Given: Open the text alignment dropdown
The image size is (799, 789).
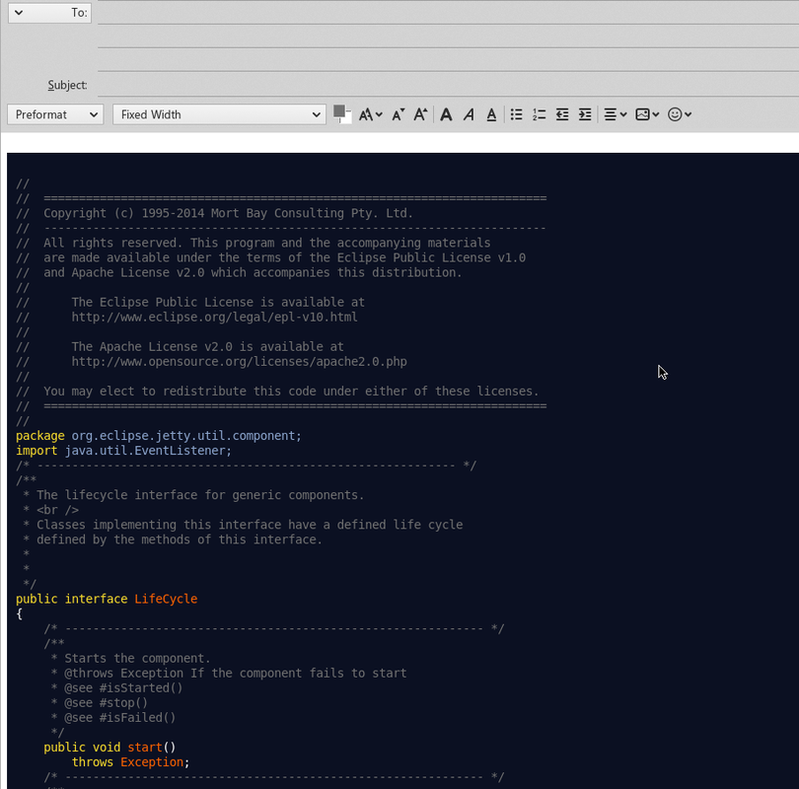Looking at the screenshot, I should point(616,114).
